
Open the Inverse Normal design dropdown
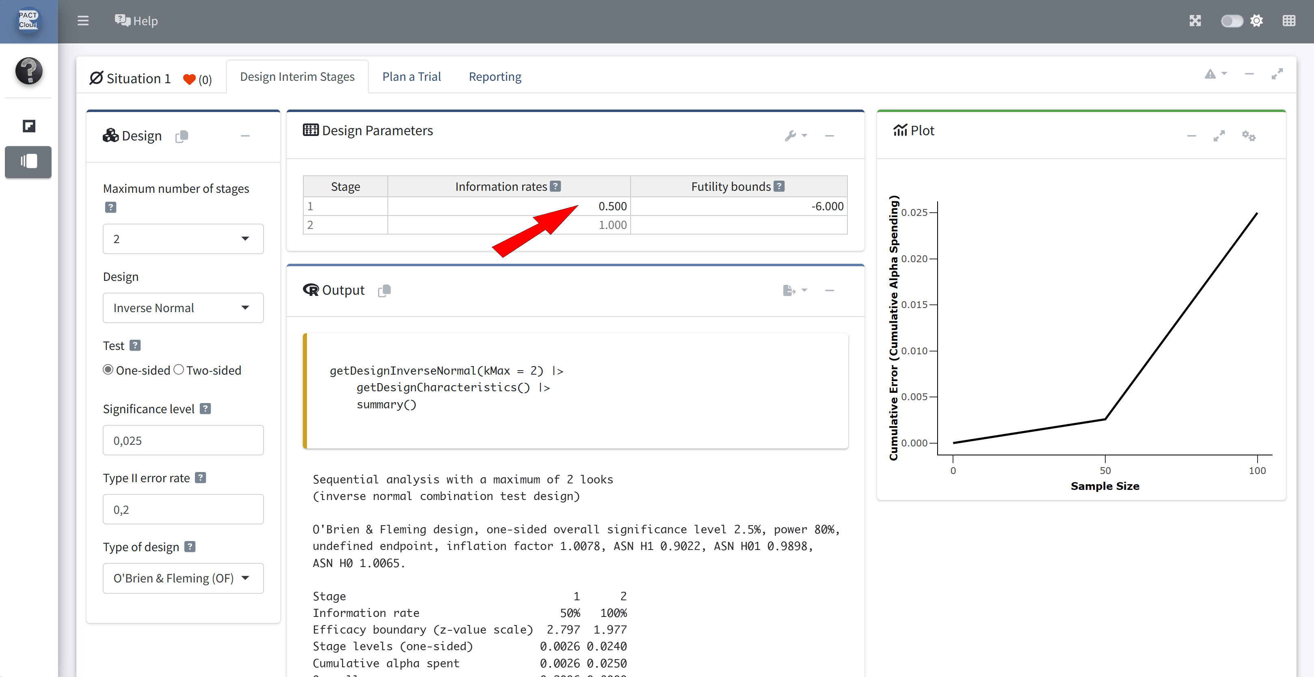pyautogui.click(x=183, y=307)
